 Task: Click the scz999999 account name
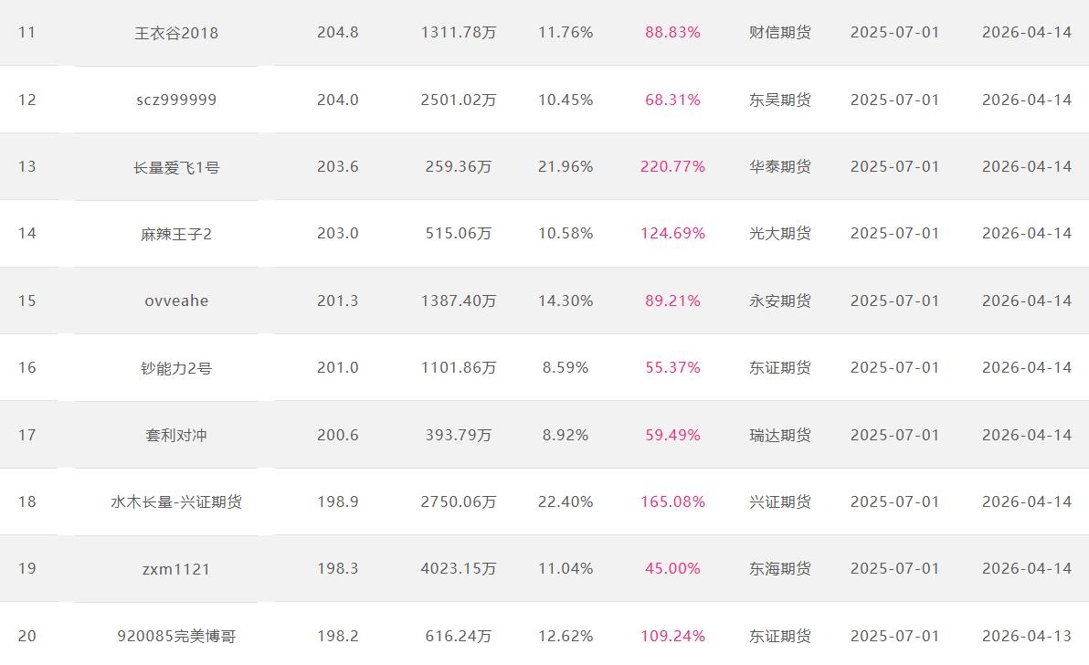[x=176, y=100]
